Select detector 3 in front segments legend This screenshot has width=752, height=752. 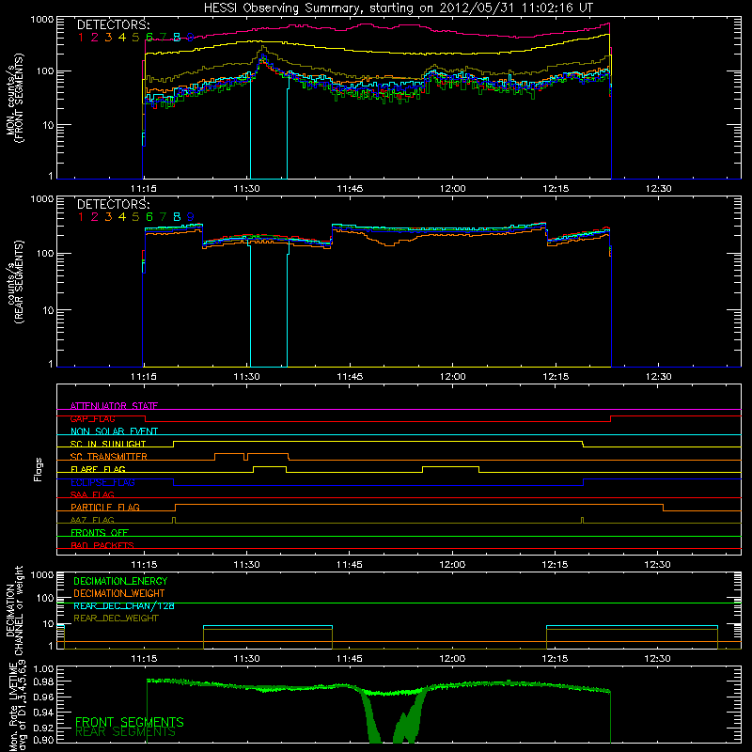[108, 37]
